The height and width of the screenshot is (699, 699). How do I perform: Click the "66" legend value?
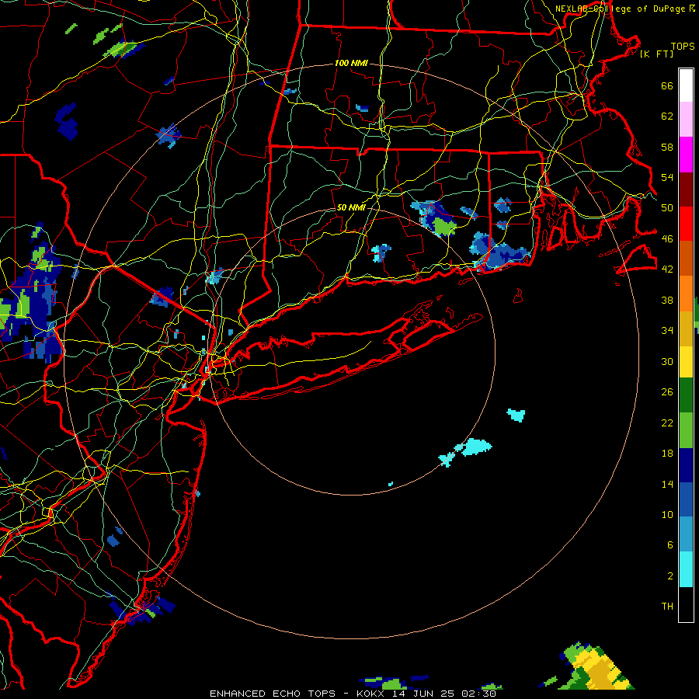[667, 85]
